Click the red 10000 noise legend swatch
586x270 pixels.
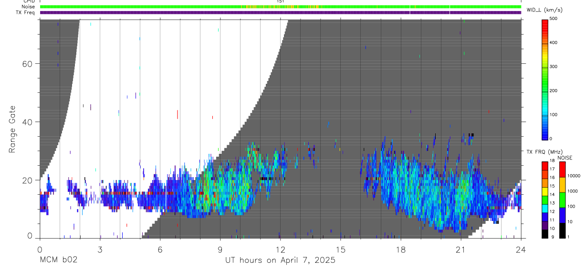[x=562, y=170]
